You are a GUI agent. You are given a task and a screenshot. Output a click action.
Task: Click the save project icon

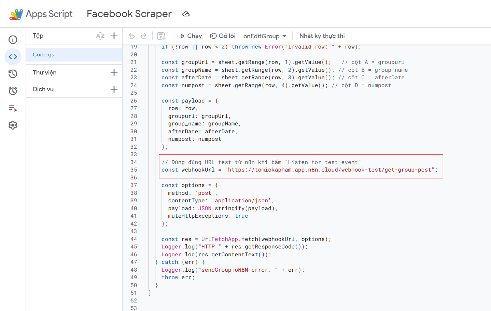coord(161,36)
